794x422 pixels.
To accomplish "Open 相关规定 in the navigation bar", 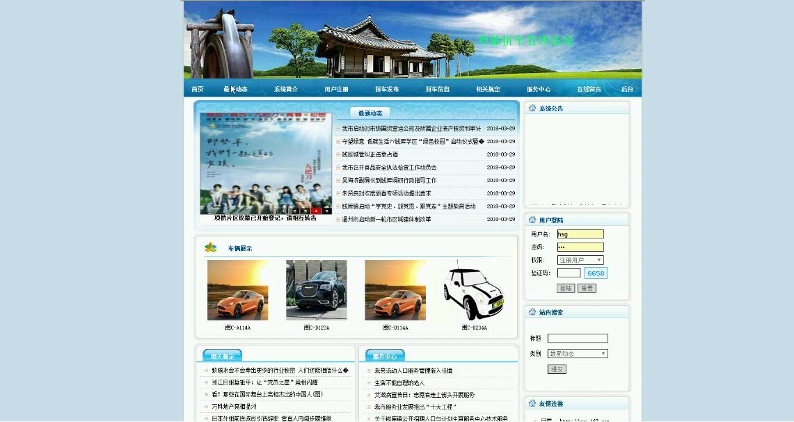I will point(488,89).
